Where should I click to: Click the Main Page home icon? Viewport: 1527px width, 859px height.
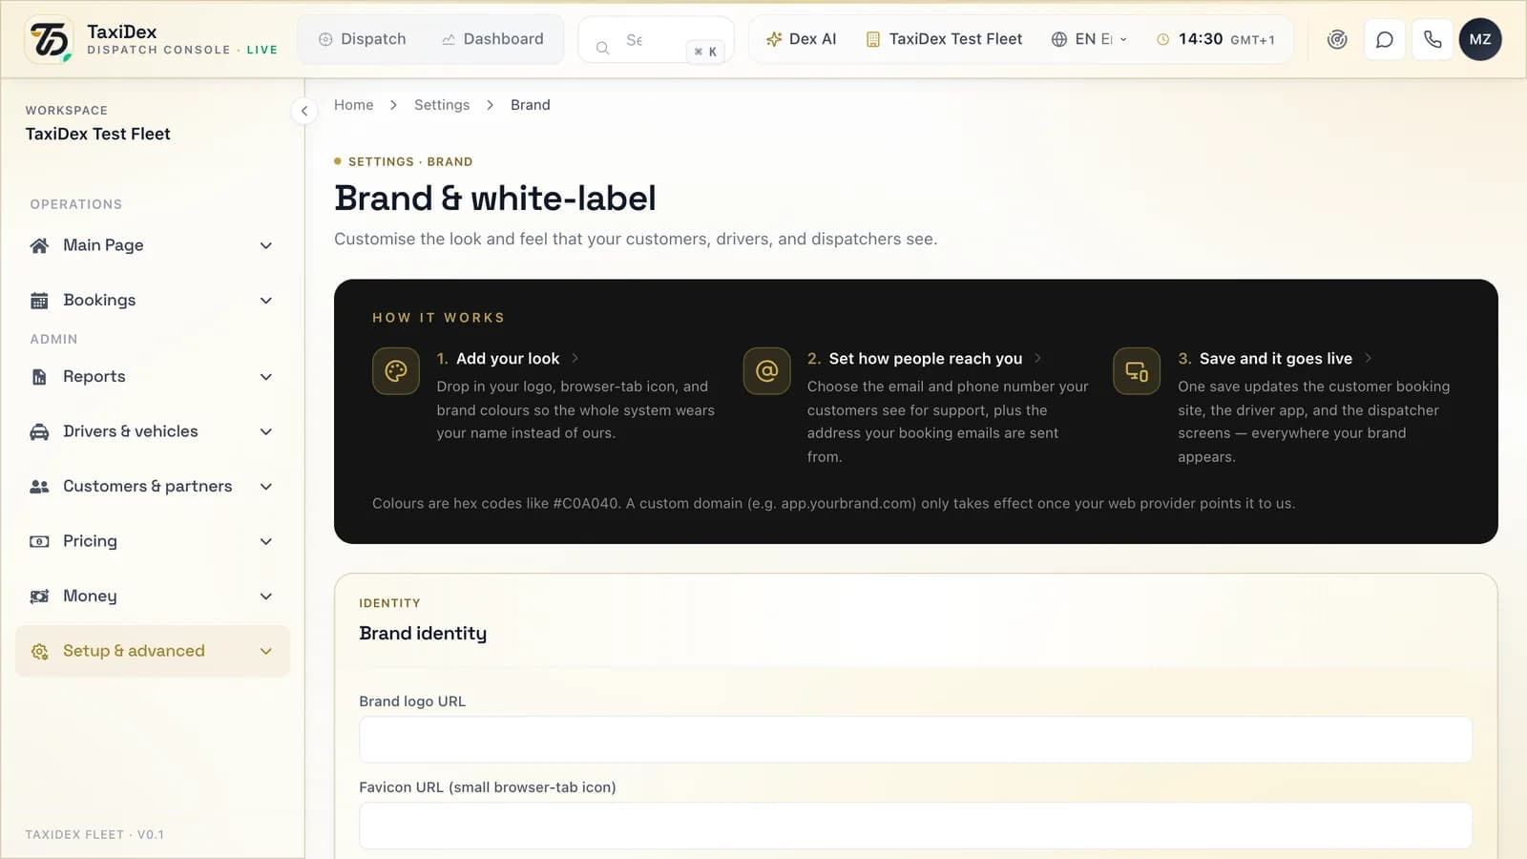coord(39,245)
